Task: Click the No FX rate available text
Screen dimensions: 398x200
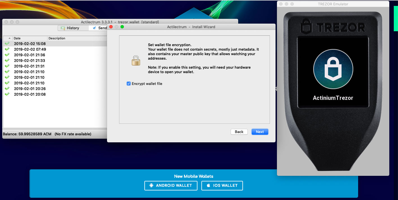Action: pyautogui.click(x=73, y=134)
